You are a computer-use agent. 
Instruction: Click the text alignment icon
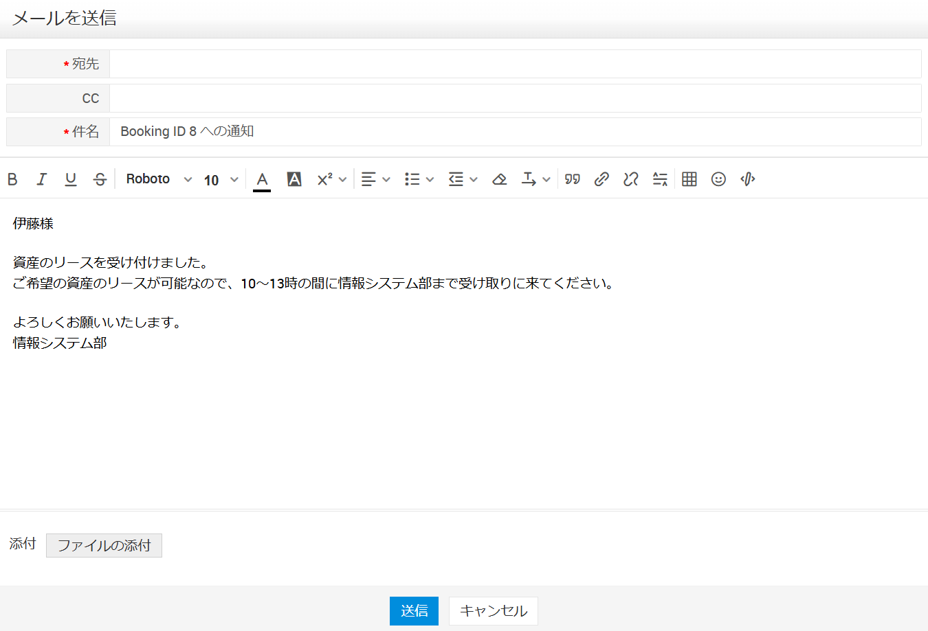tap(368, 179)
